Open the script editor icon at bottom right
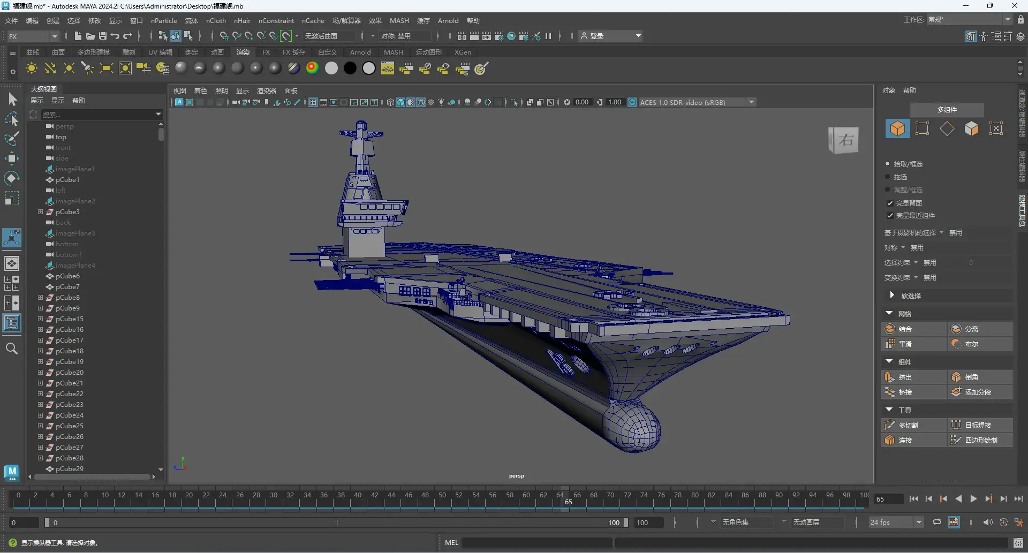The height and width of the screenshot is (553, 1028). pos(1018,543)
